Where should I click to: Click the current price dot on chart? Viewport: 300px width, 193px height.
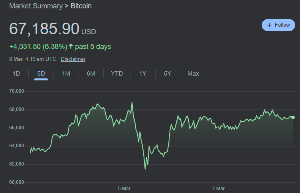pos(293,117)
